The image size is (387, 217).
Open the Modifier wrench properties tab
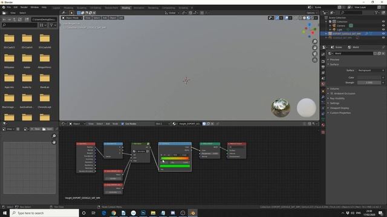point(323,97)
